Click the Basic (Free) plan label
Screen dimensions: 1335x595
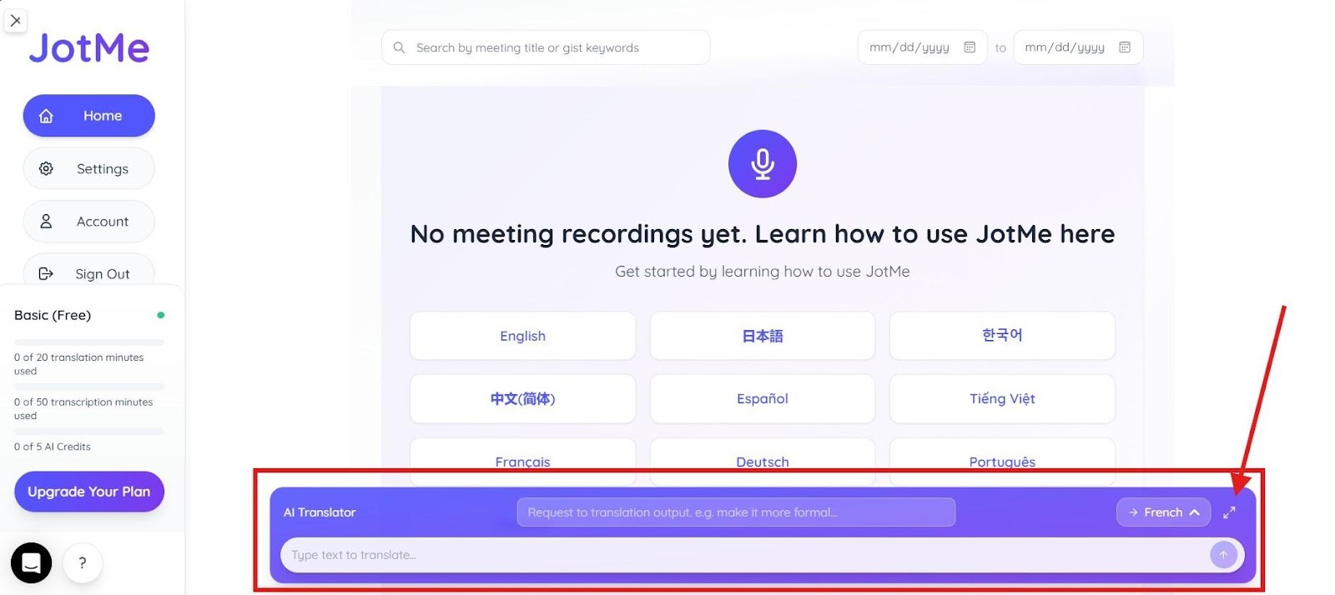pos(53,315)
